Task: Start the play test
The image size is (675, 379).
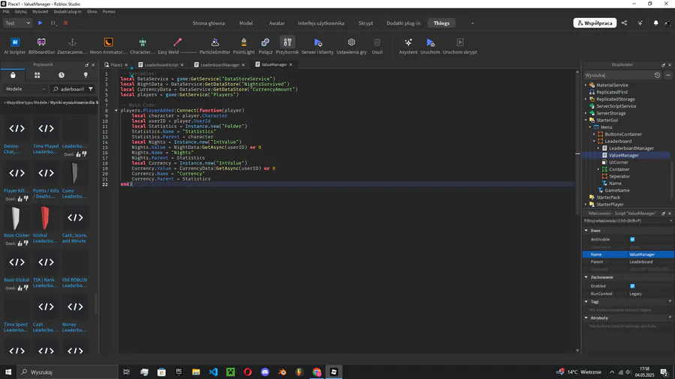Action: tap(40, 22)
